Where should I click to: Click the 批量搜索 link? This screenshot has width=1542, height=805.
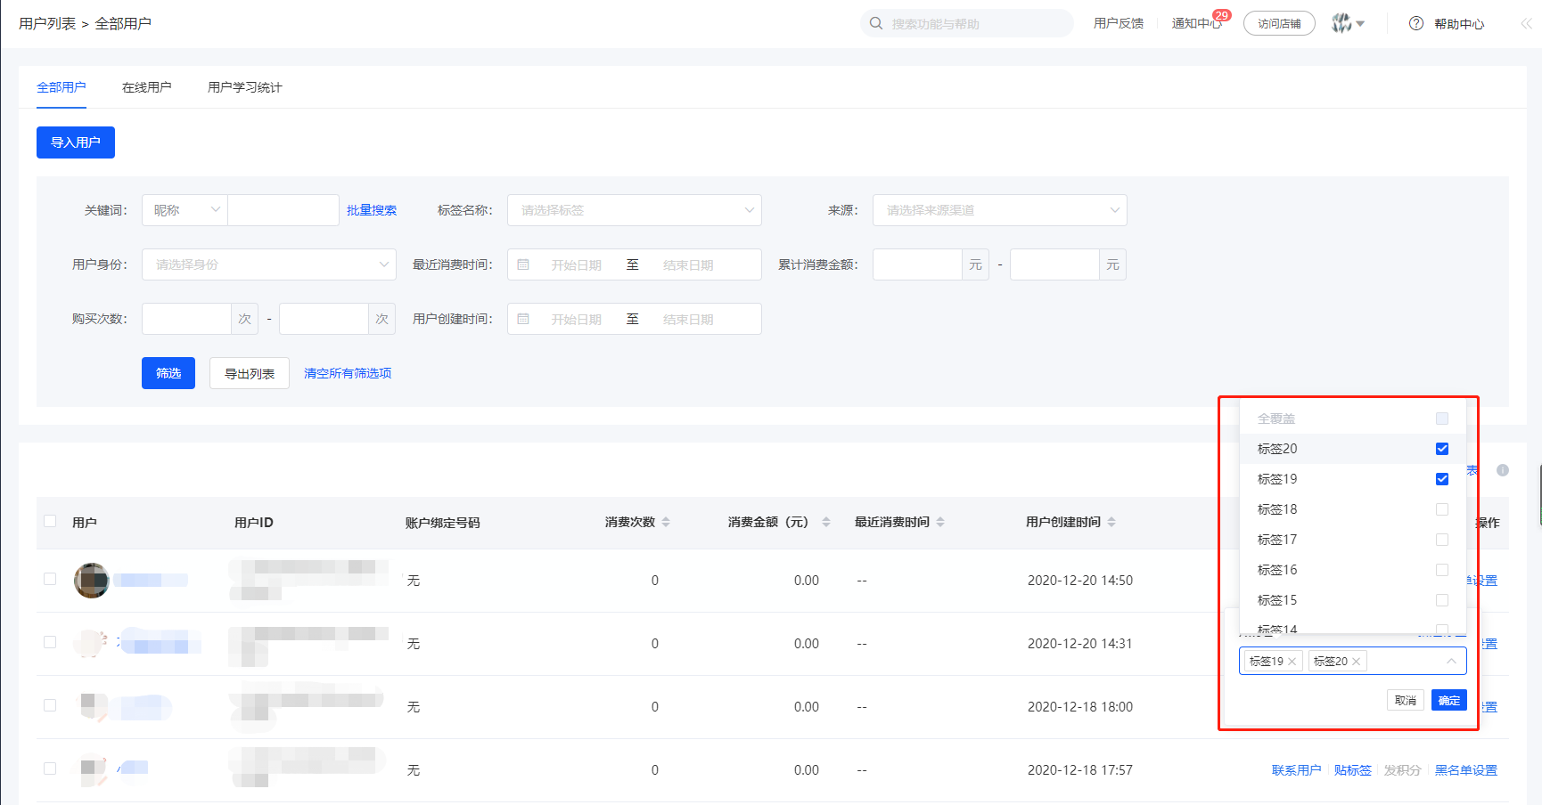click(372, 210)
